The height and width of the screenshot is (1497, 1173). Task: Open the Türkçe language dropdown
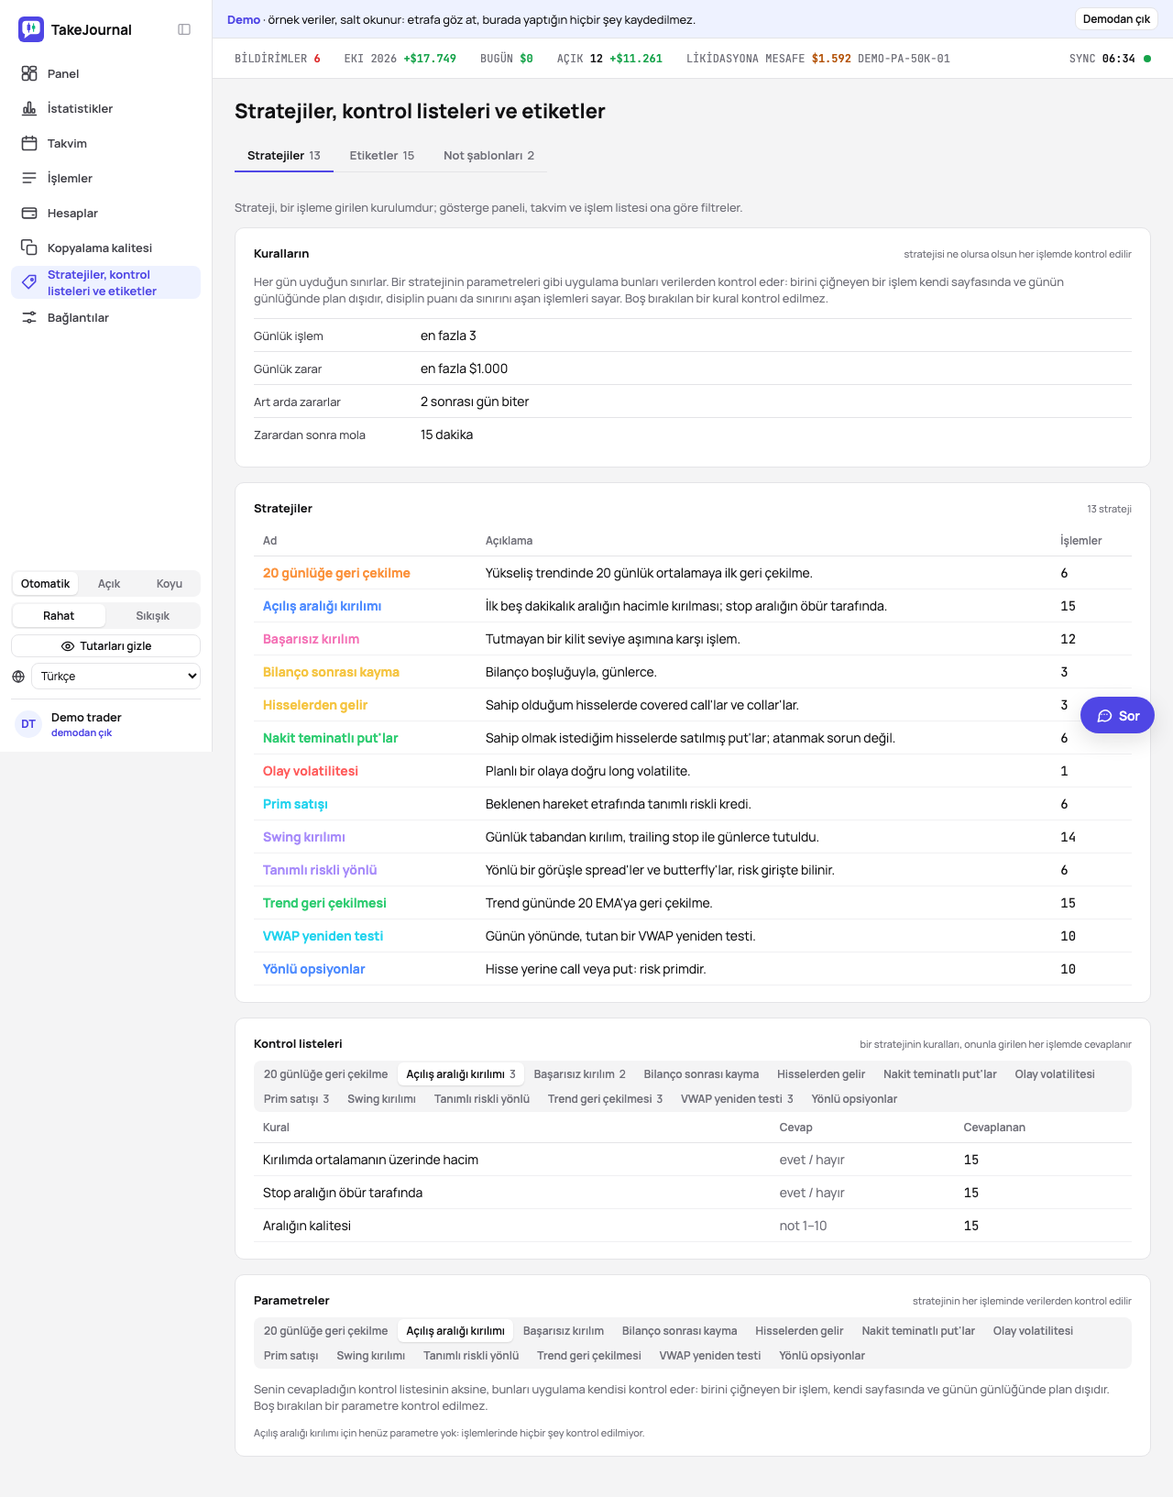(x=115, y=677)
